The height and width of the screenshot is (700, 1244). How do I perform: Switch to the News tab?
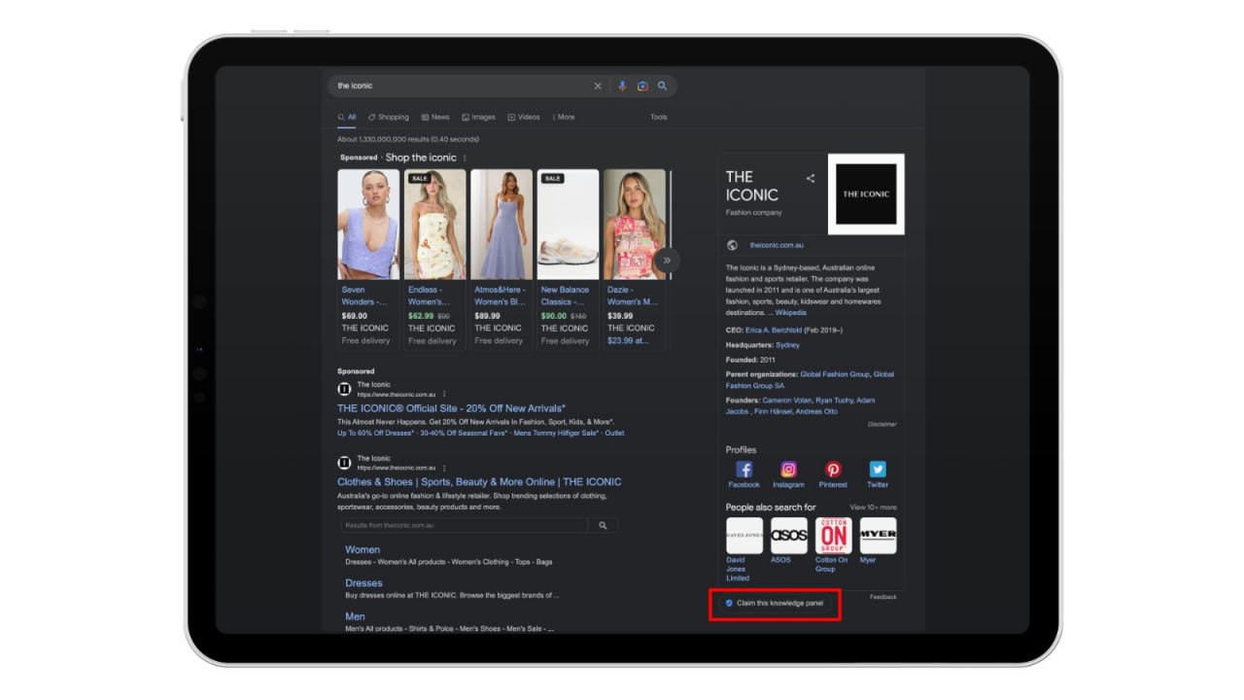click(x=435, y=118)
